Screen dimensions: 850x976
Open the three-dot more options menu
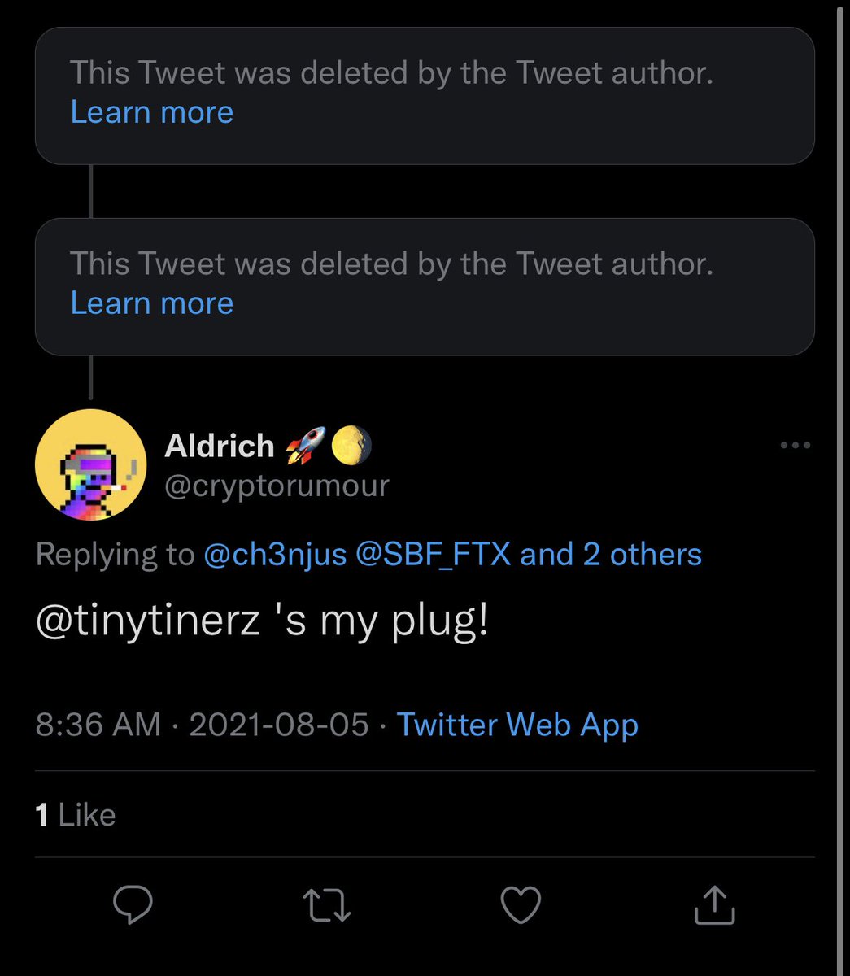point(795,445)
